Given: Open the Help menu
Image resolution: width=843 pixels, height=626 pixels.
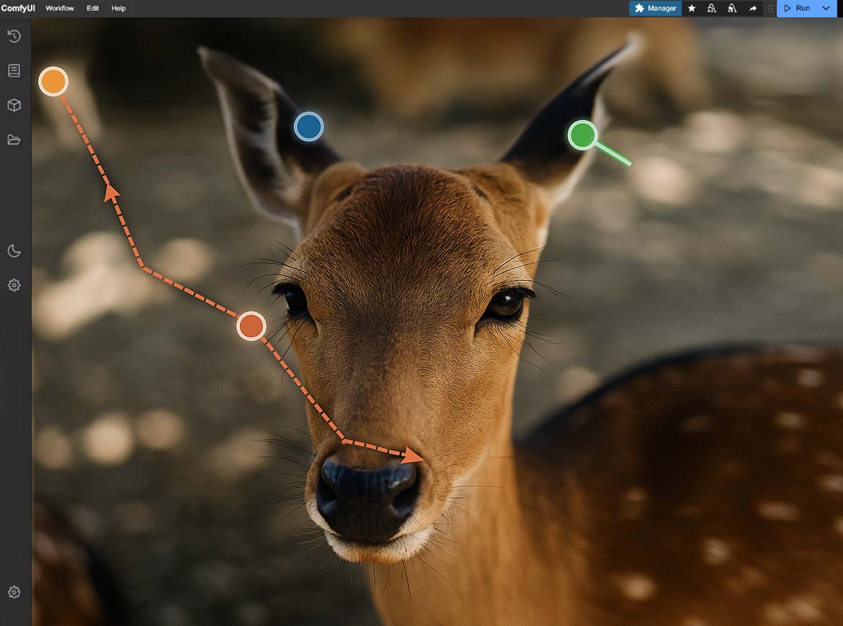Looking at the screenshot, I should (x=118, y=8).
